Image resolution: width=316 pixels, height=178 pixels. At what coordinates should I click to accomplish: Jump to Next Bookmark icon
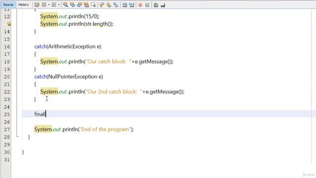[109, 5]
